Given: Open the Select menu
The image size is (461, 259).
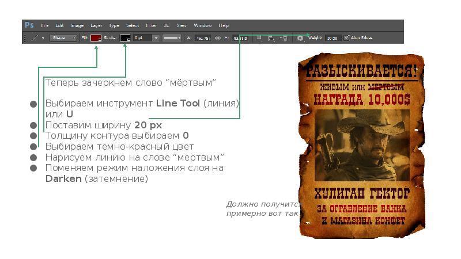Looking at the screenshot, I should [x=133, y=25].
